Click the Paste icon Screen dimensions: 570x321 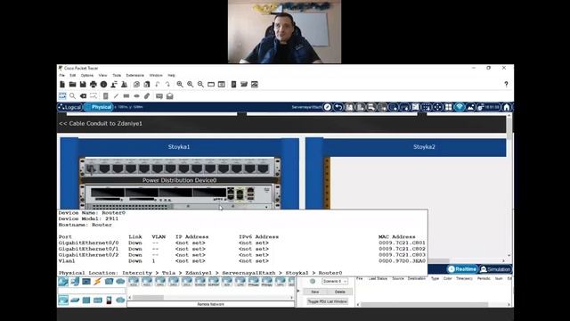[x=147, y=85]
